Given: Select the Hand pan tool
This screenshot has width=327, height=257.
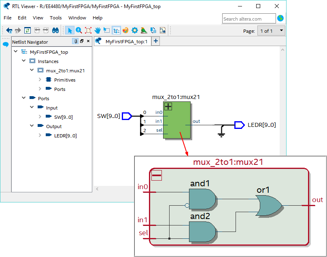Looking at the screenshot, I should [98, 30].
